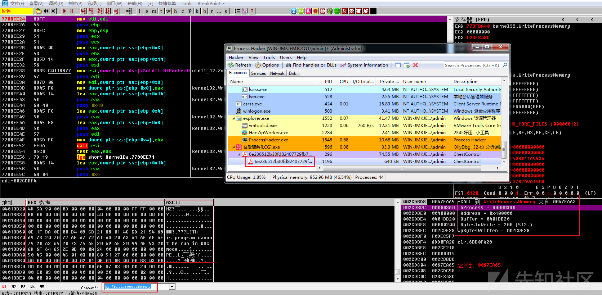Collapse the 吾爱破解[LCG].exe tree node
This screenshot has height=295, width=602.
tap(233, 147)
